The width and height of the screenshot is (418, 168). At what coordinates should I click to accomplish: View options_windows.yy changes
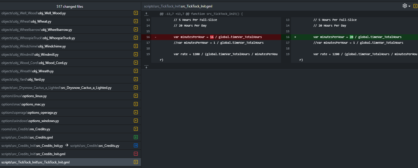(70, 121)
